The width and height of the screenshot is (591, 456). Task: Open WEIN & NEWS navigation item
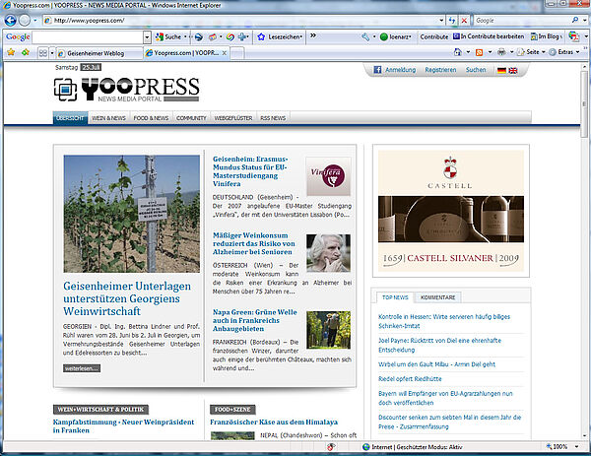pyautogui.click(x=108, y=118)
